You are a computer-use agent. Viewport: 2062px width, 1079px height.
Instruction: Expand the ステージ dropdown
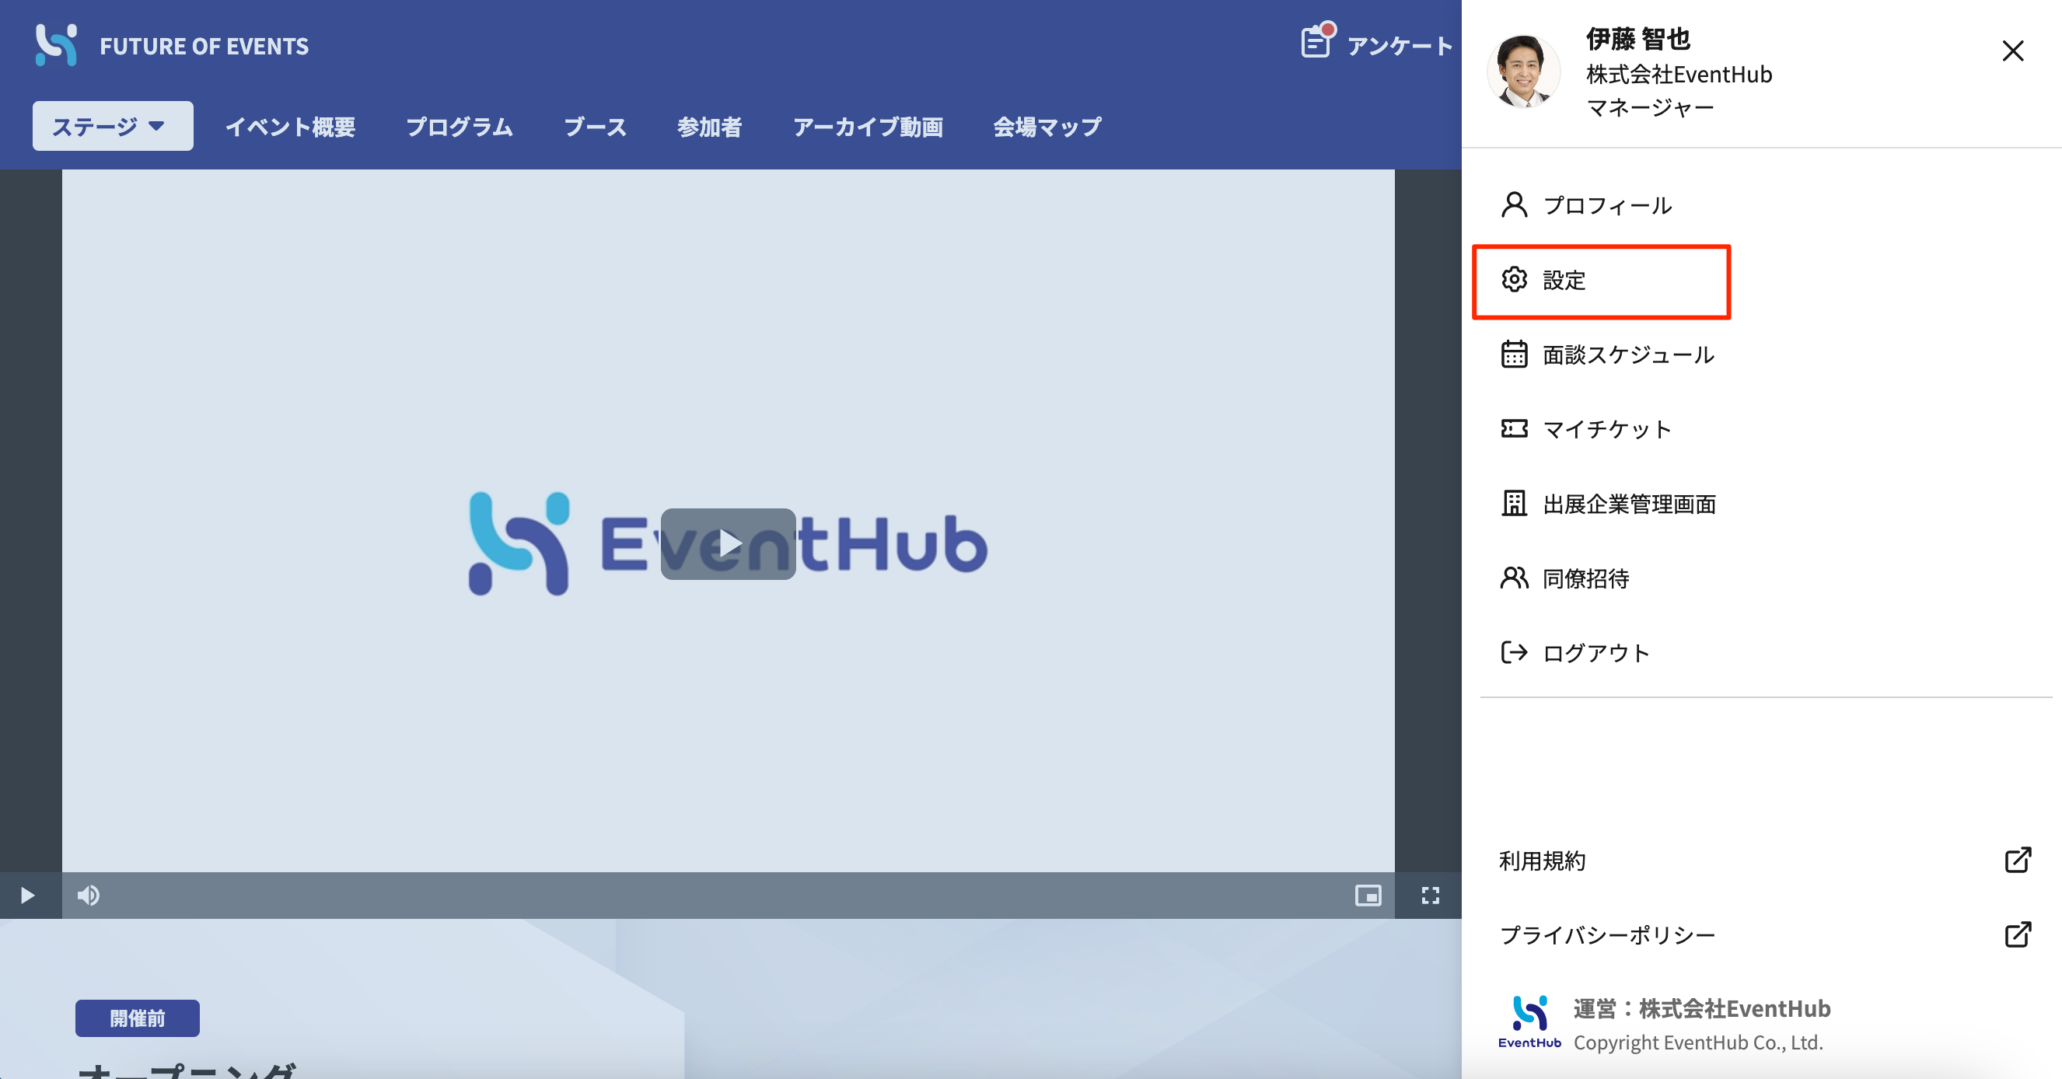point(113,126)
